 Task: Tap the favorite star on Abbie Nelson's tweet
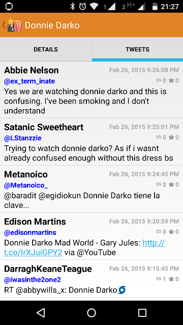(171, 80)
